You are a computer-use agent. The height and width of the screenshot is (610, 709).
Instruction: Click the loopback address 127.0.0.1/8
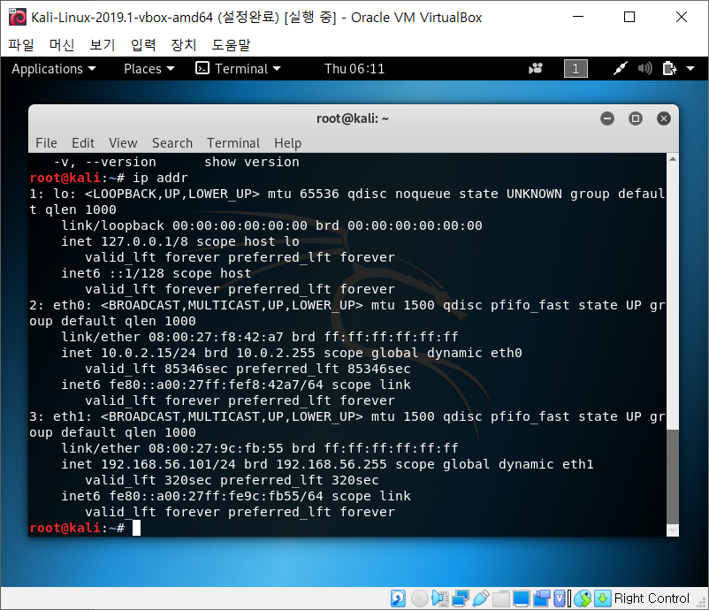[x=144, y=242]
